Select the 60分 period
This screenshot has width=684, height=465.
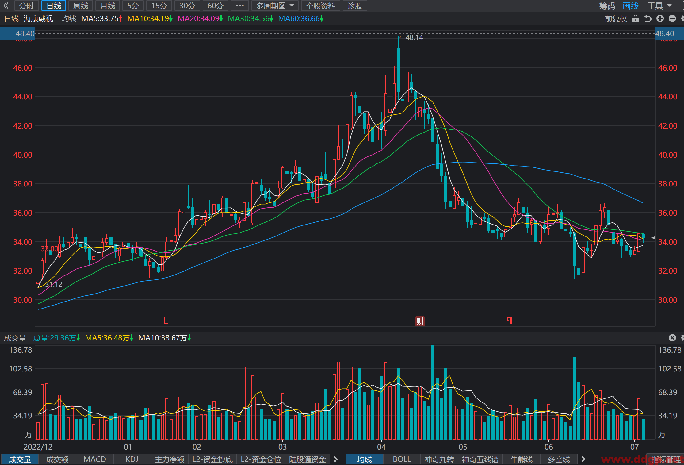pos(216,6)
